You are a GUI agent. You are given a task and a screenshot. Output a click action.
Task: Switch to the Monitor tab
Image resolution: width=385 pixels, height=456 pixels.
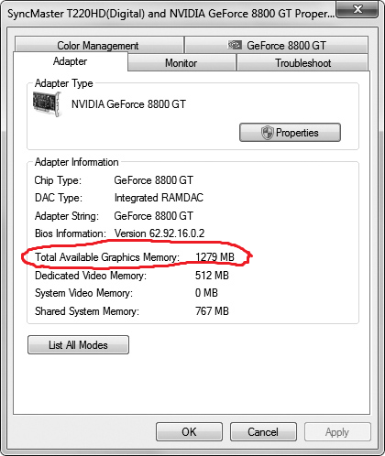(x=181, y=63)
